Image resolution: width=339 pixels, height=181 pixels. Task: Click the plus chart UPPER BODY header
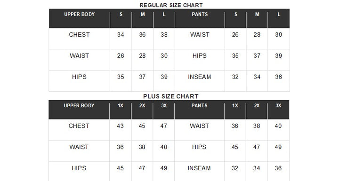coord(79,106)
